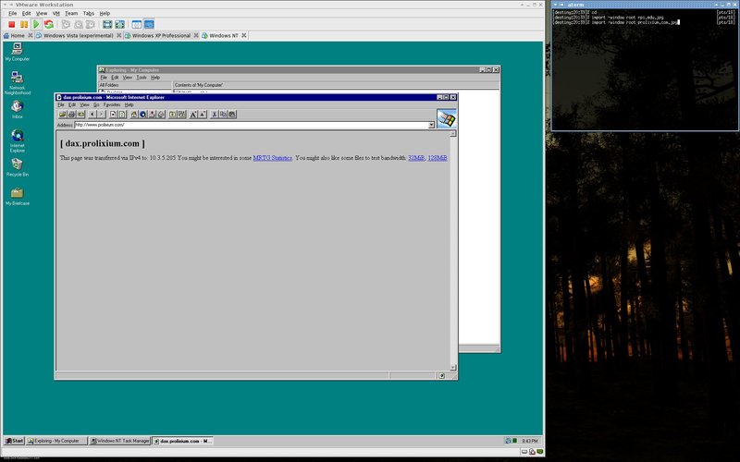Click the address field in Internet Explorer

pyautogui.click(x=251, y=125)
